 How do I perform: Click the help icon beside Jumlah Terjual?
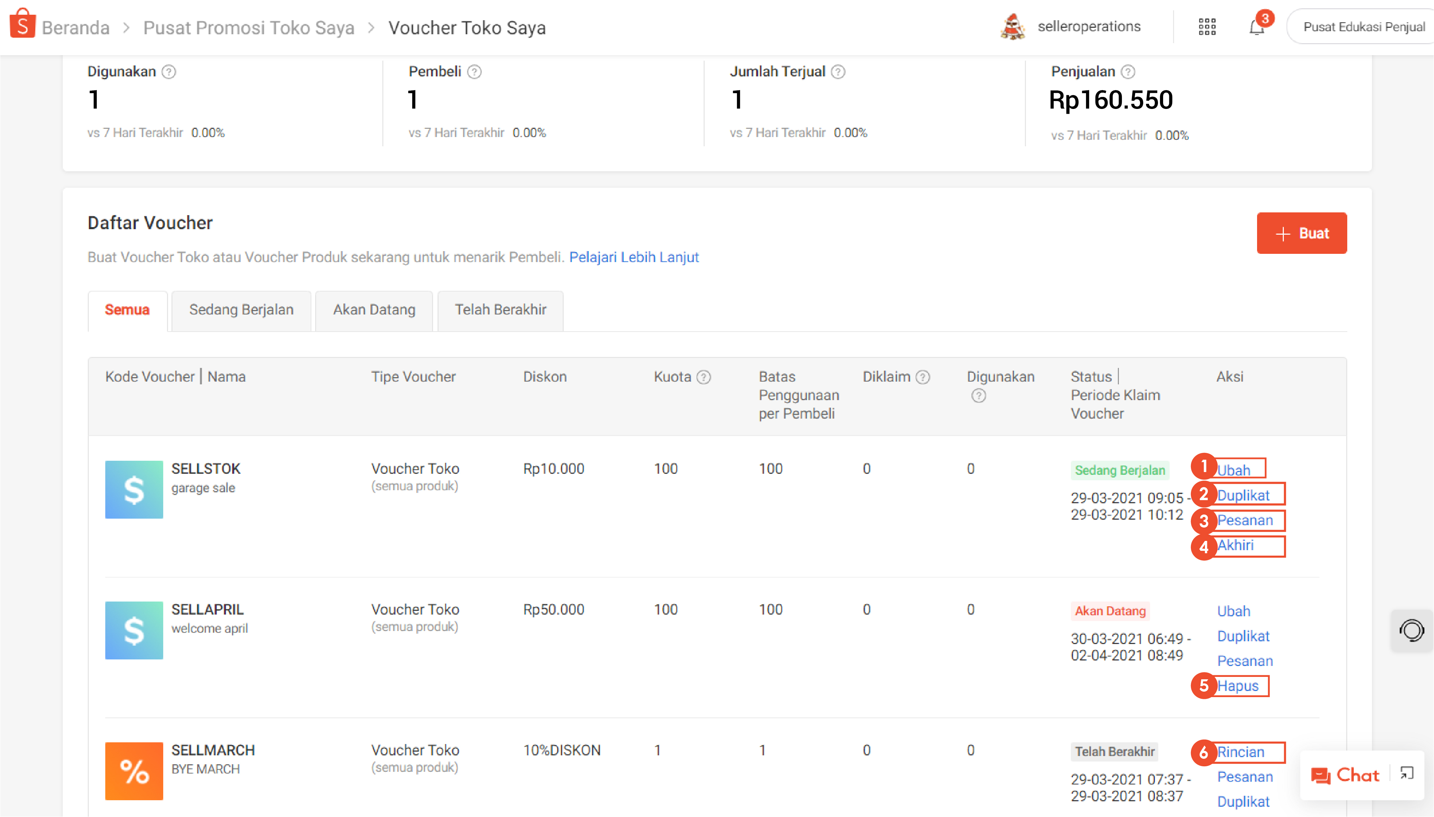pos(838,72)
